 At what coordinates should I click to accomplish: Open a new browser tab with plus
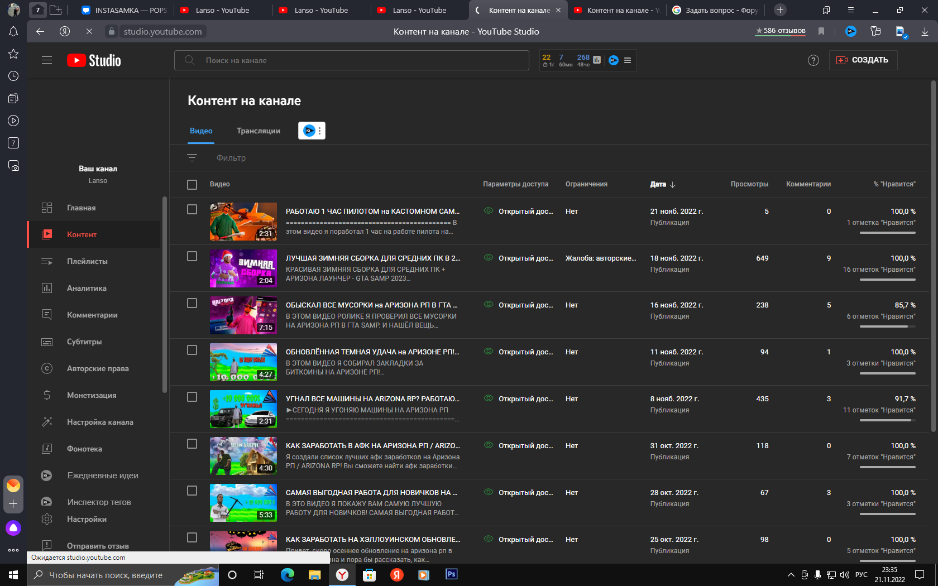(x=780, y=9)
